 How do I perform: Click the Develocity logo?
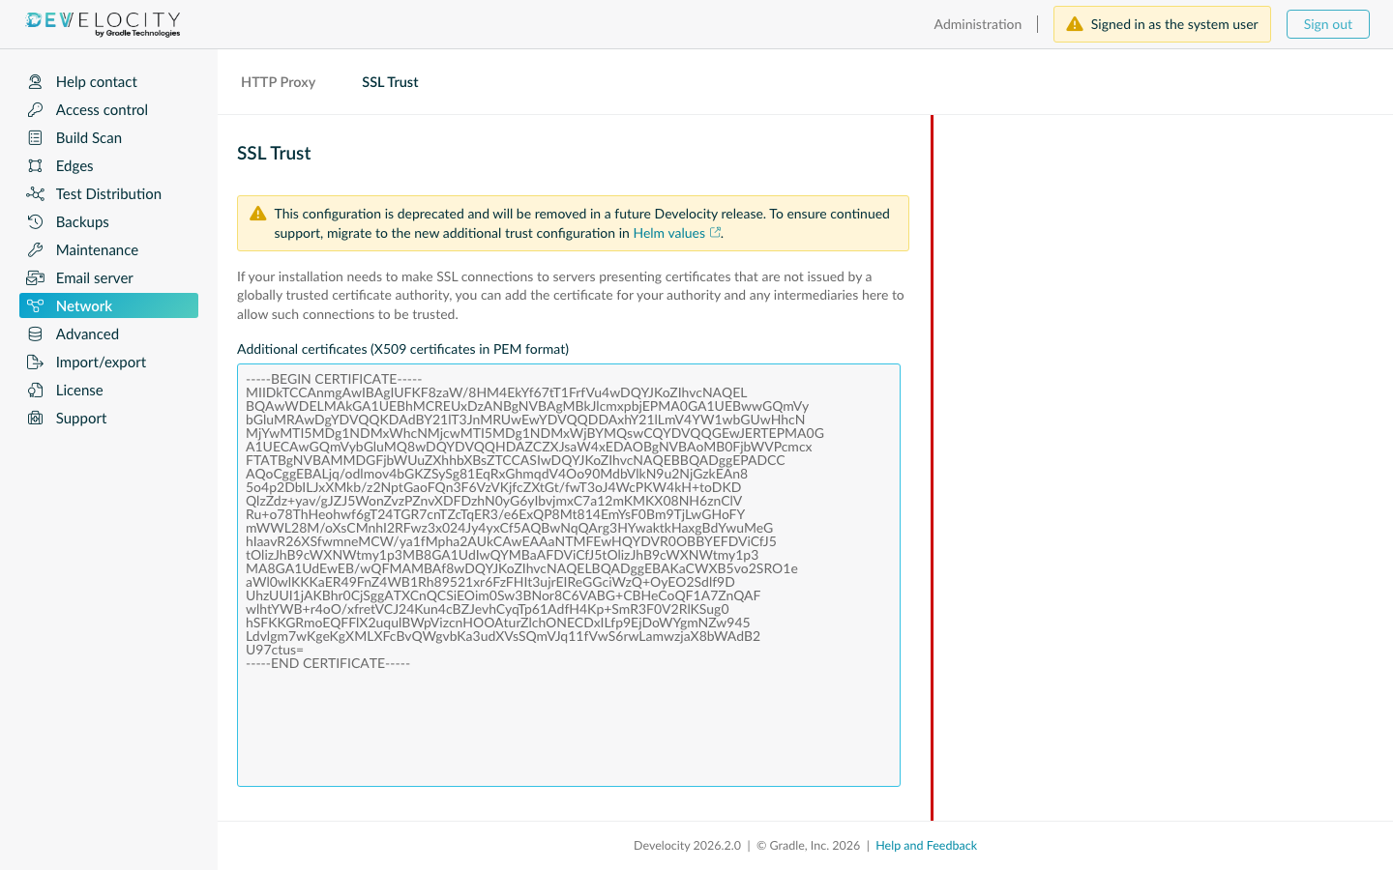103,24
